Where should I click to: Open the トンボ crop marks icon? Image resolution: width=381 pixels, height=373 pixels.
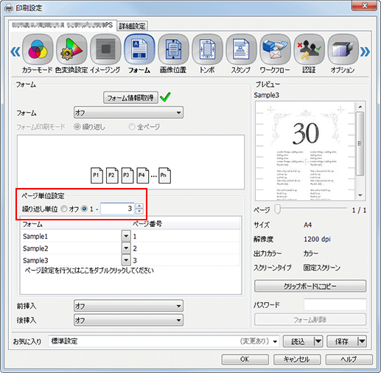[x=207, y=49]
